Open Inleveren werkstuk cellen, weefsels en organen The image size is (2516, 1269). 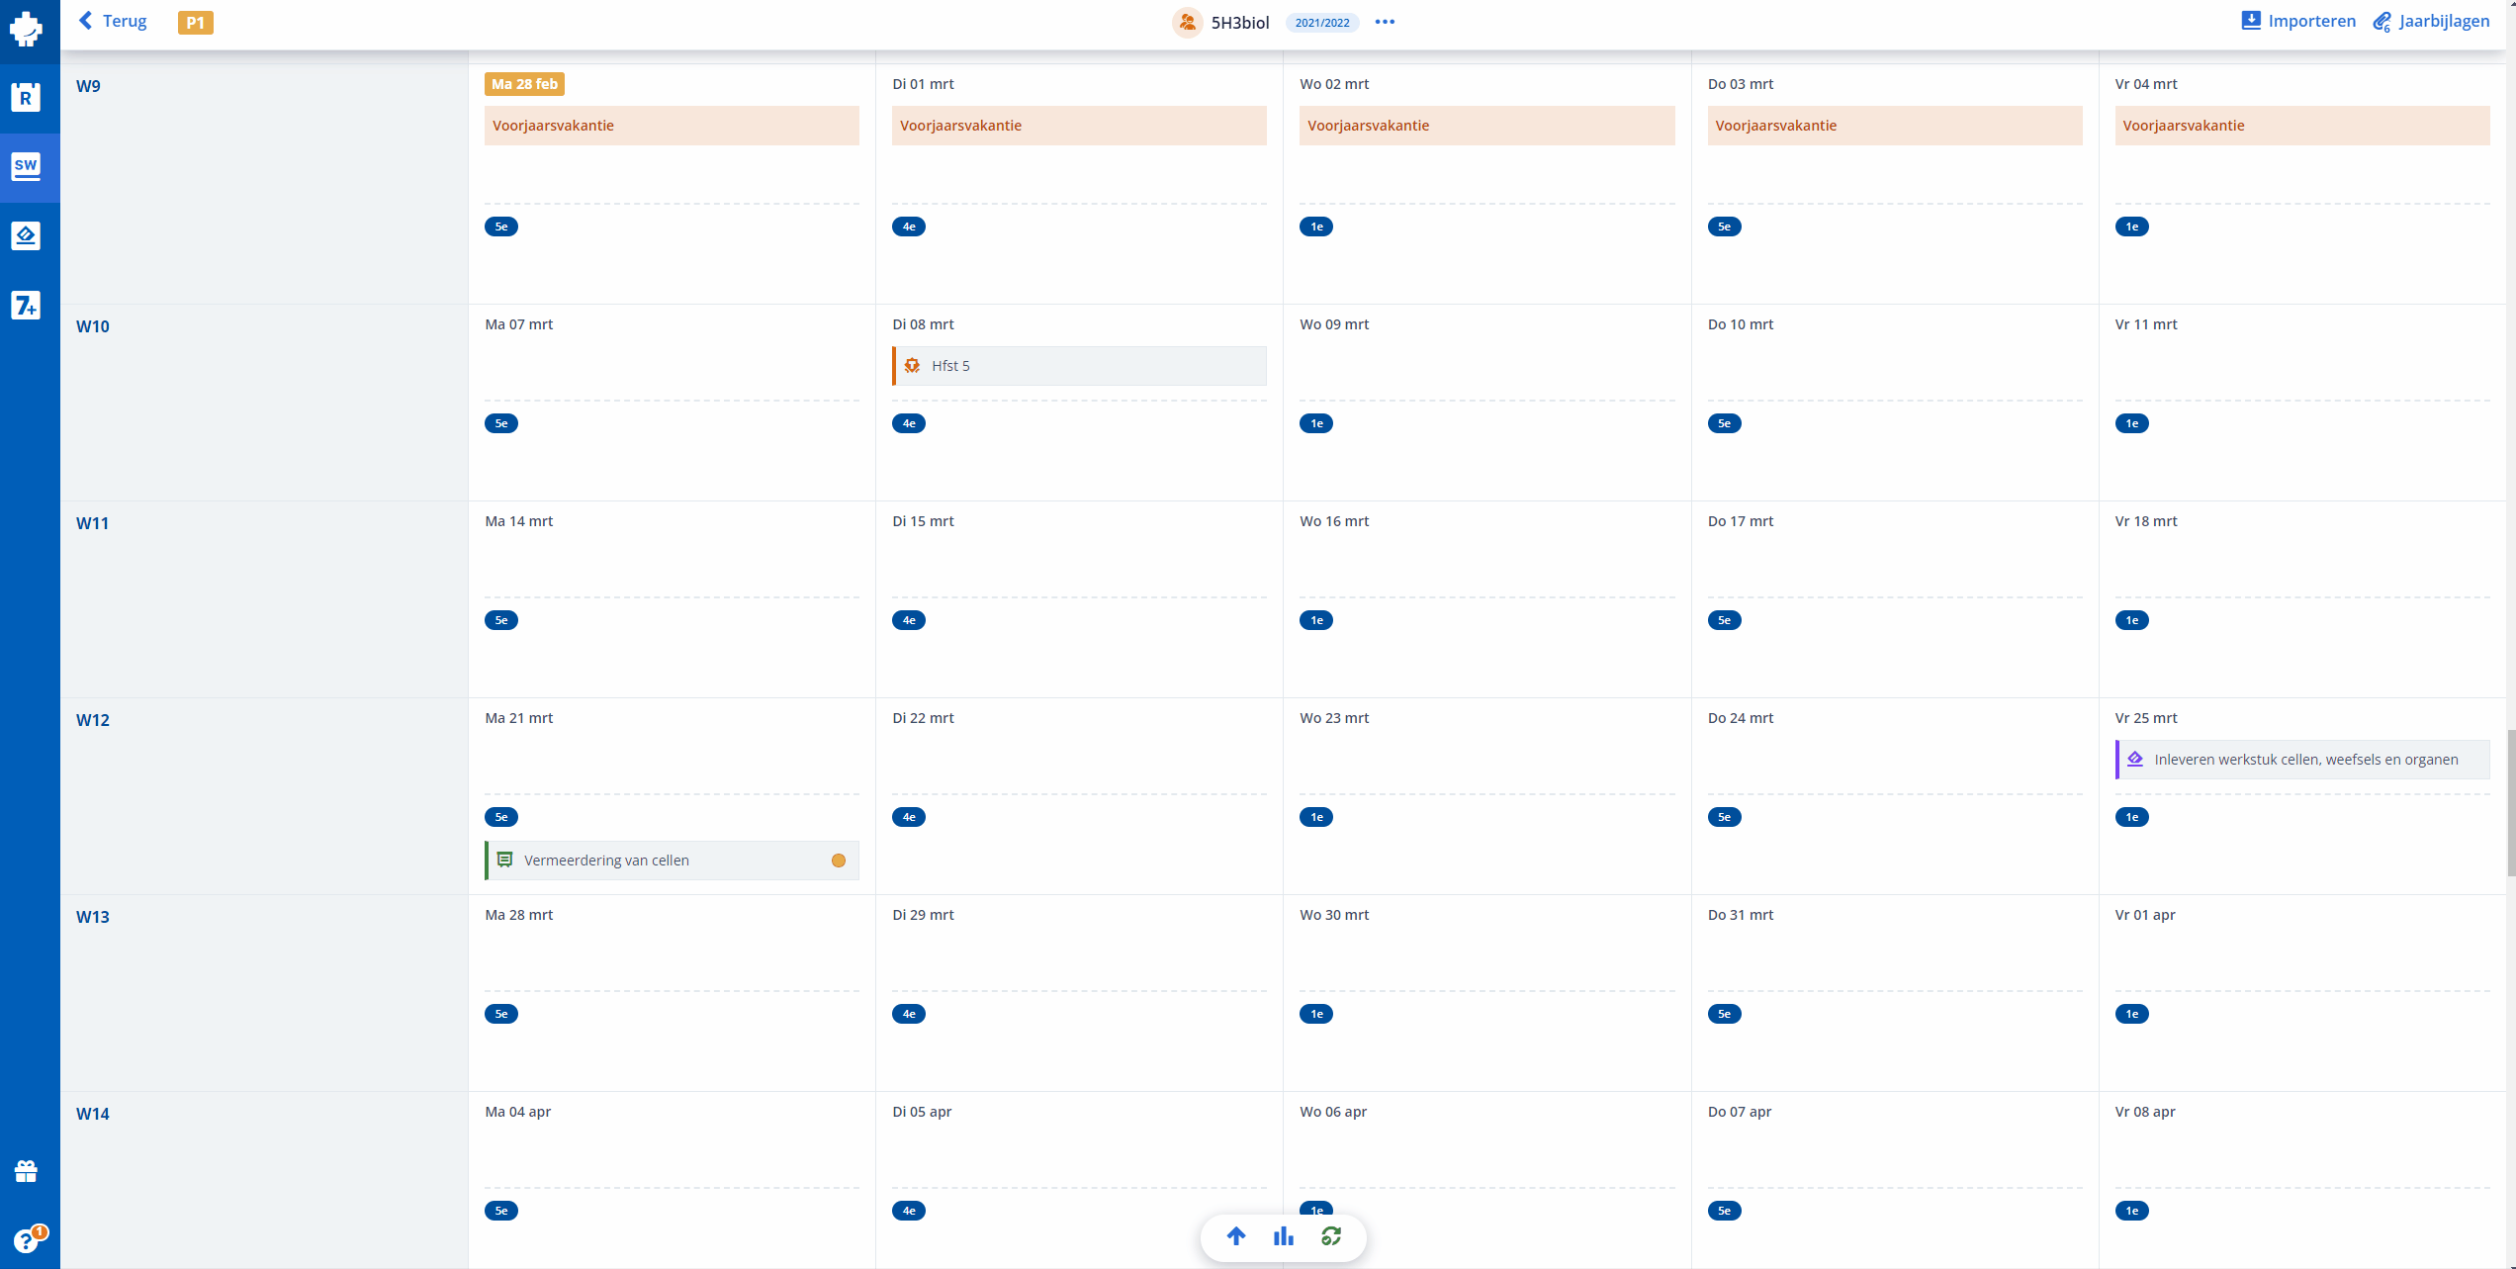2302,760
